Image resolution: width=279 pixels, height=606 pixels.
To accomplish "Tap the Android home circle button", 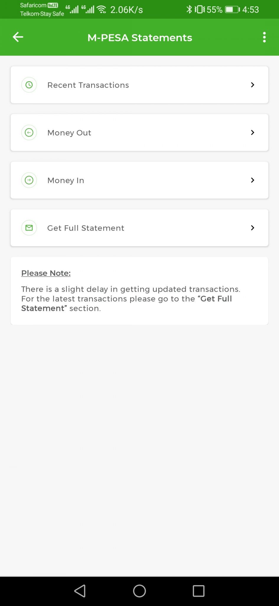I will click(139, 591).
